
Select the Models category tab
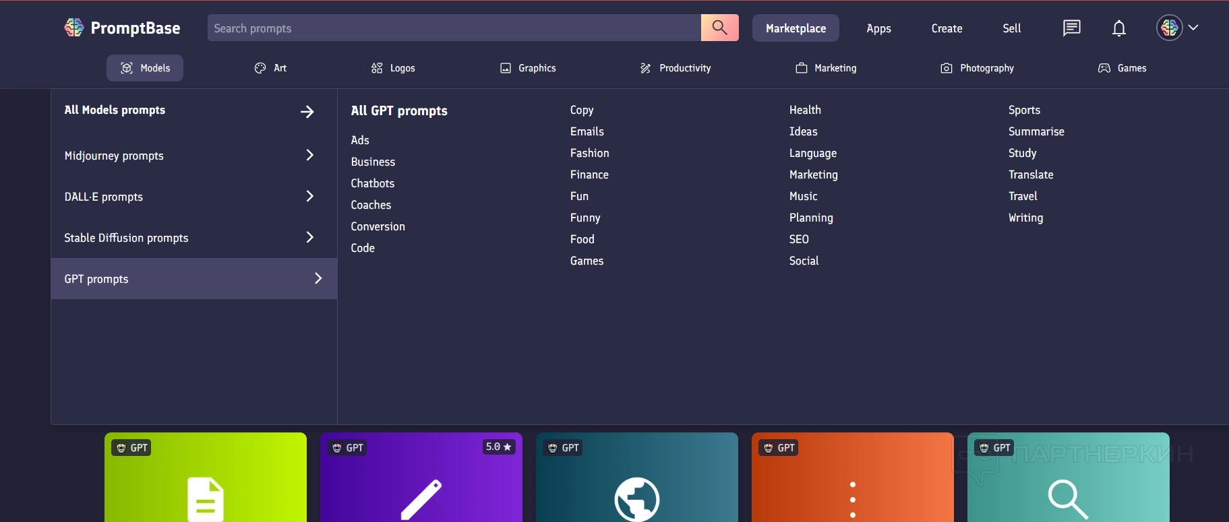145,68
